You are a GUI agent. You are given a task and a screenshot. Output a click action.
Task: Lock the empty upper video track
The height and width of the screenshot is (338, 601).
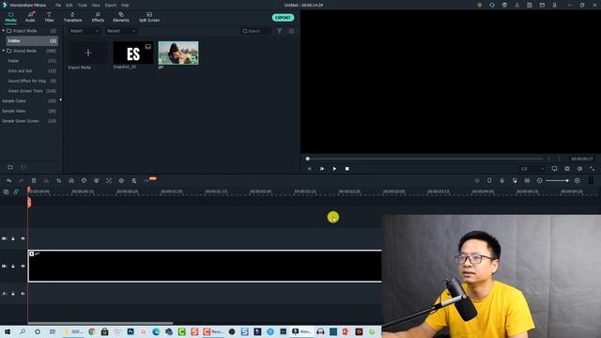pos(13,238)
